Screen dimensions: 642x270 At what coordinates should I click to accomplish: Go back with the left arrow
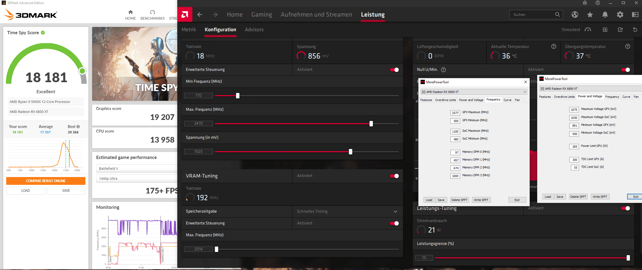click(200, 15)
